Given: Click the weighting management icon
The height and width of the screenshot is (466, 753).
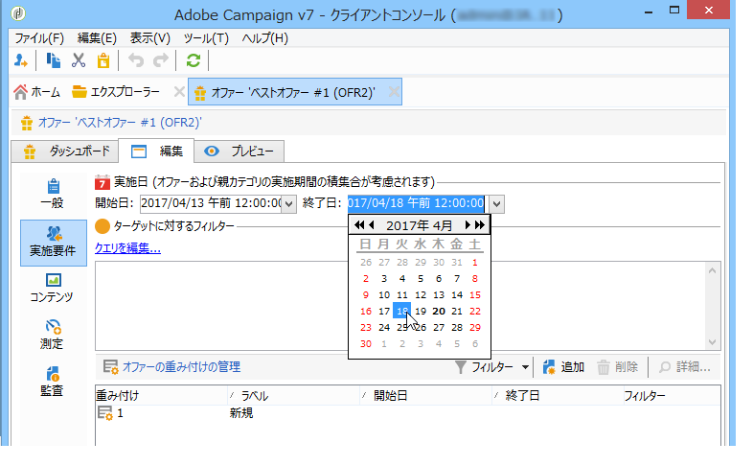Looking at the screenshot, I should pyautogui.click(x=110, y=367).
